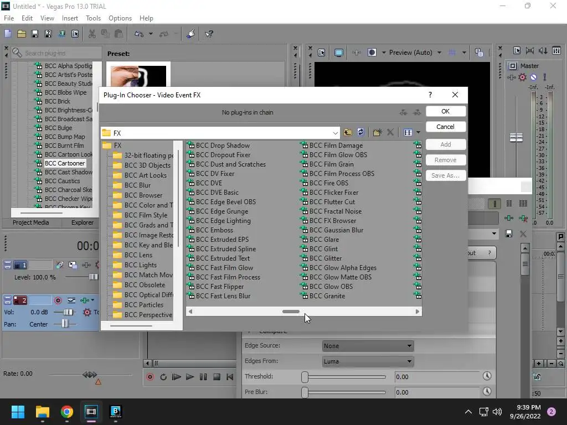The image size is (567, 425).
Task: Click the Undo arrow icon
Action: [139, 34]
